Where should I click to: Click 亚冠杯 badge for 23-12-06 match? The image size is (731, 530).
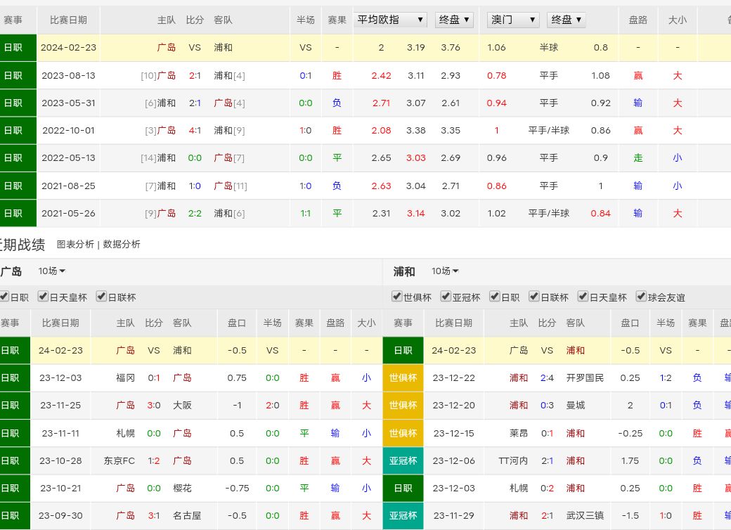click(x=403, y=460)
